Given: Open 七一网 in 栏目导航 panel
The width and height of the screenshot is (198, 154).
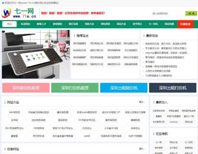Looking at the screenshot, I should pyautogui.click(x=159, y=142).
